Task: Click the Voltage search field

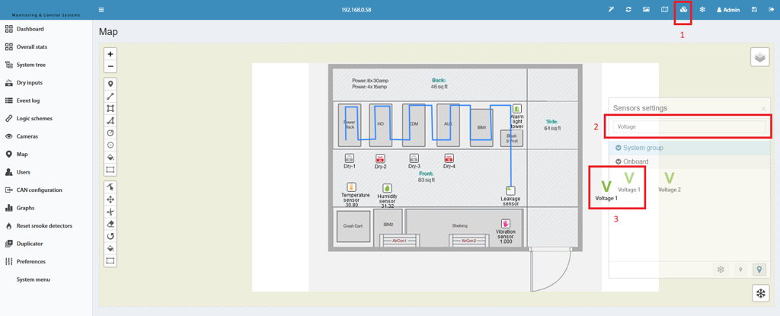Action: [689, 127]
